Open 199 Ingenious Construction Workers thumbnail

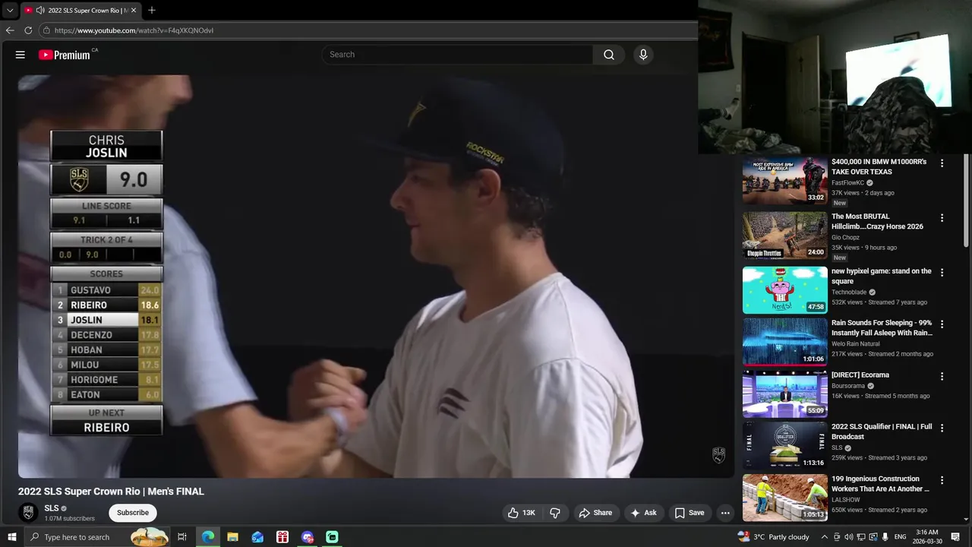(x=784, y=498)
